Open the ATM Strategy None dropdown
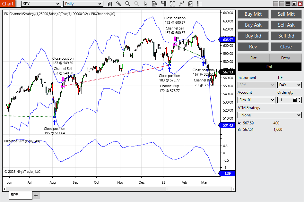304x202 pixels. [x=269, y=115]
